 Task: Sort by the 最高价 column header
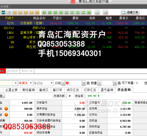coord(124,18)
